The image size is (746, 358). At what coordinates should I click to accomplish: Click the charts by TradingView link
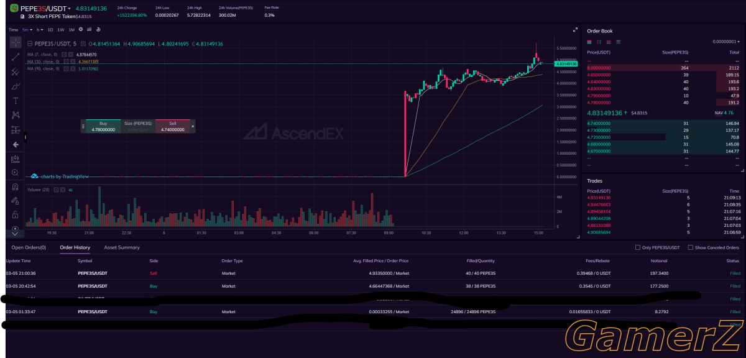coord(60,177)
